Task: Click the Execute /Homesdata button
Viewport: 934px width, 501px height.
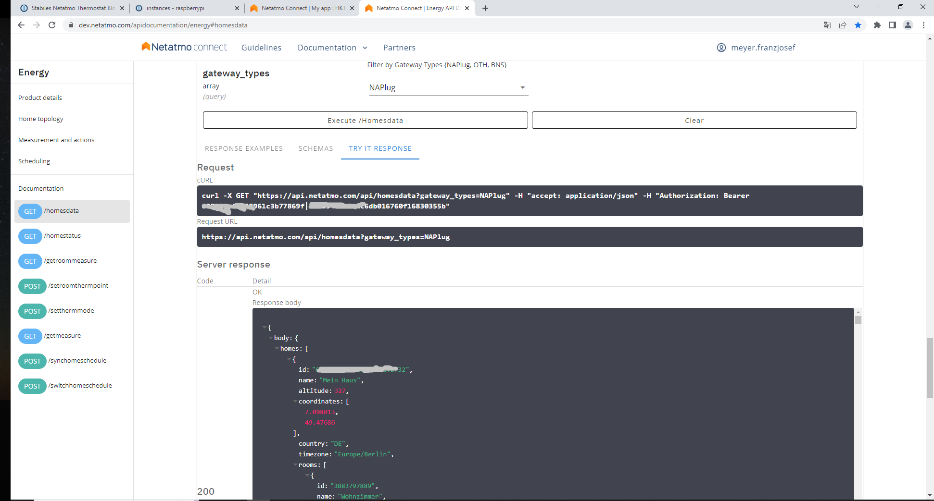Action: click(365, 120)
